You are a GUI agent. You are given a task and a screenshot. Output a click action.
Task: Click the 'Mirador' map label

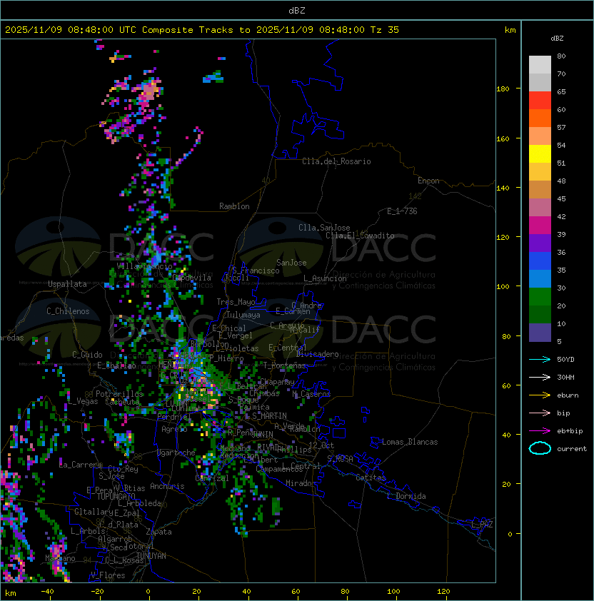click(301, 483)
